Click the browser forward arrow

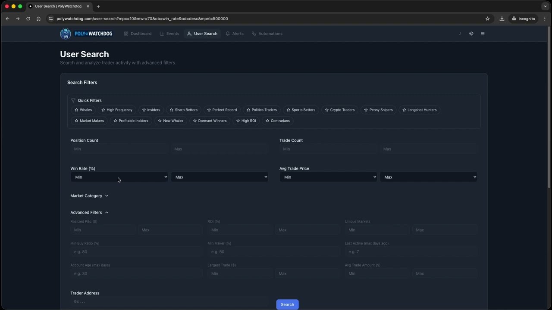click(18, 19)
